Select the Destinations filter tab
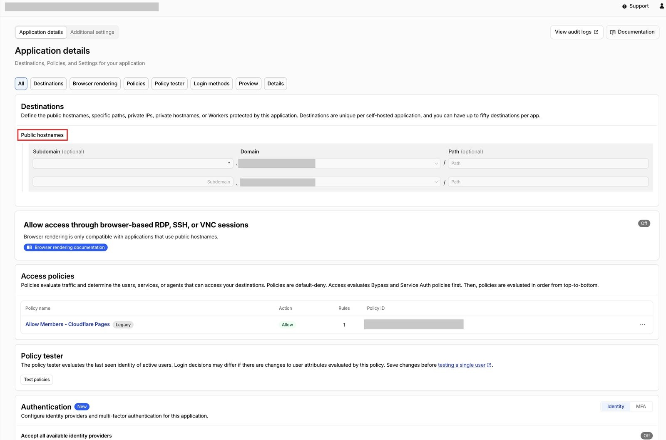This screenshot has height=440, width=666. pyautogui.click(x=48, y=84)
